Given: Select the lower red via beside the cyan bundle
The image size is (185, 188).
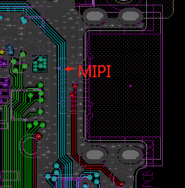Looking at the screenshot, I should pyautogui.click(x=72, y=95).
